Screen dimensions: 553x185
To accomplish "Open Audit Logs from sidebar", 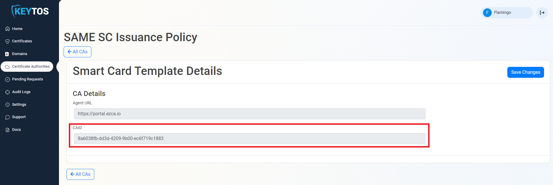I will [21, 92].
